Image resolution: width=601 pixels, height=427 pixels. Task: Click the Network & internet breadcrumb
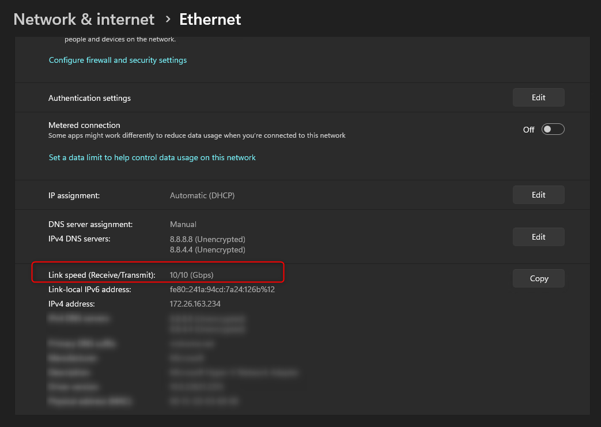[84, 19]
